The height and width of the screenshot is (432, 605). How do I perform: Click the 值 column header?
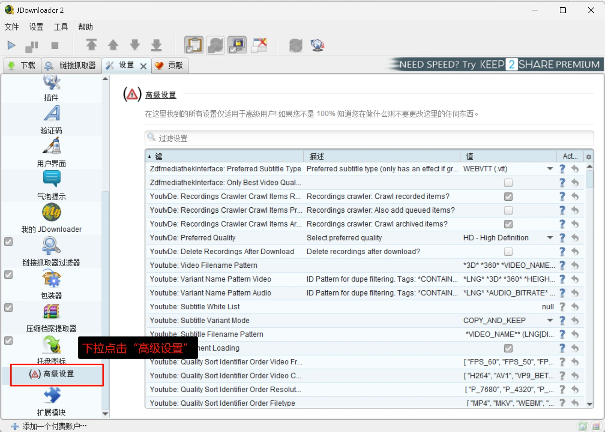(x=508, y=156)
